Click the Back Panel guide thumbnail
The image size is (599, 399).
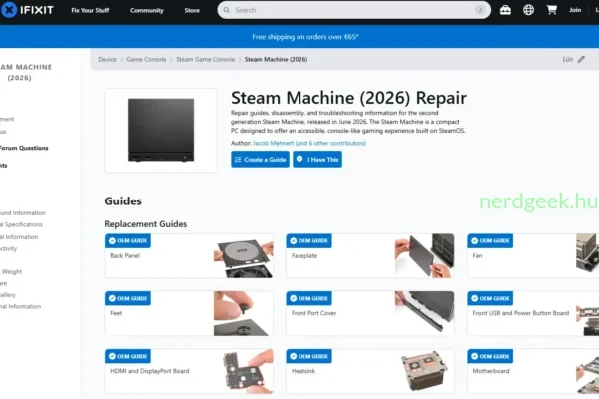[244, 255]
